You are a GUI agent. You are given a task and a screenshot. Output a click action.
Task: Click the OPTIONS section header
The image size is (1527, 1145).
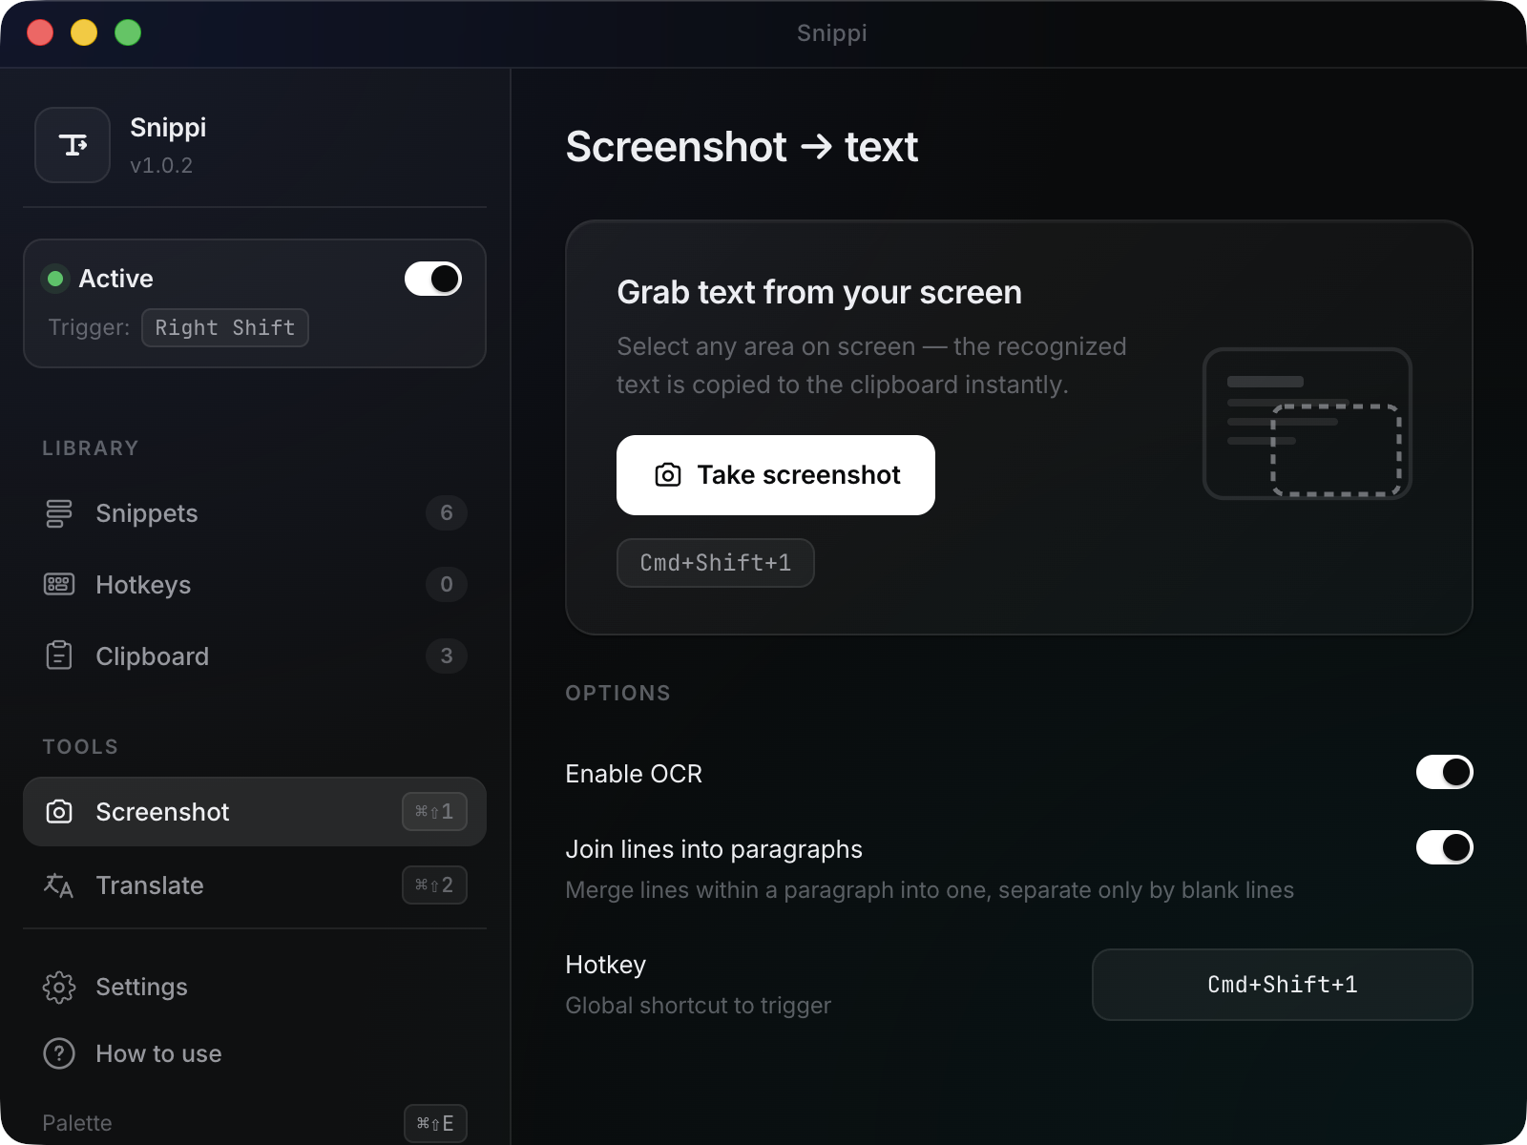618,694
